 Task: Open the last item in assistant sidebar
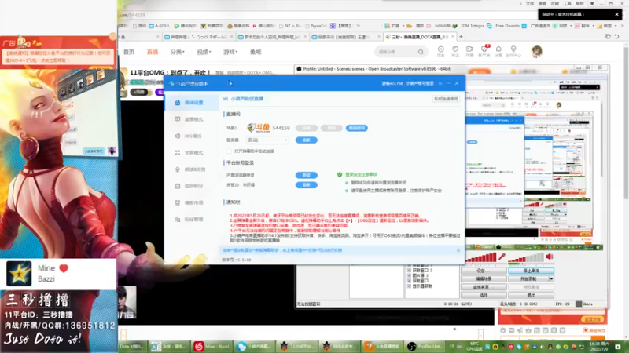[x=192, y=220]
